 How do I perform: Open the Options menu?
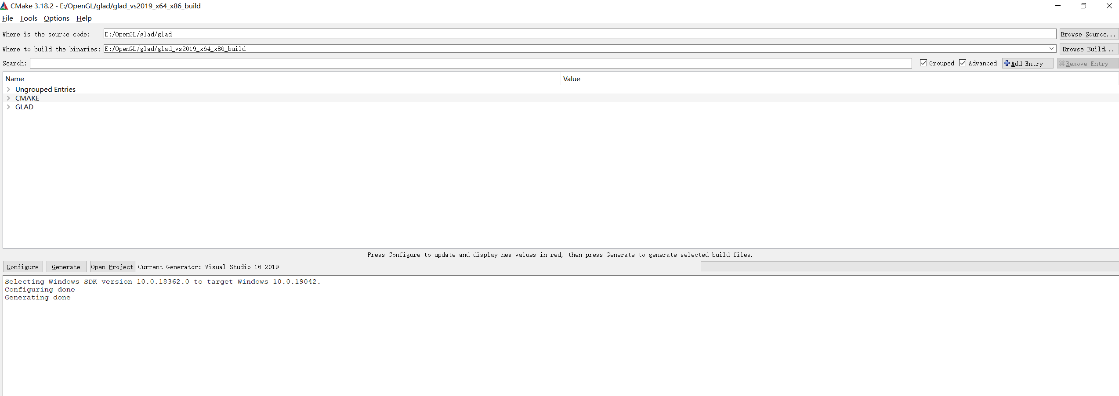click(57, 18)
